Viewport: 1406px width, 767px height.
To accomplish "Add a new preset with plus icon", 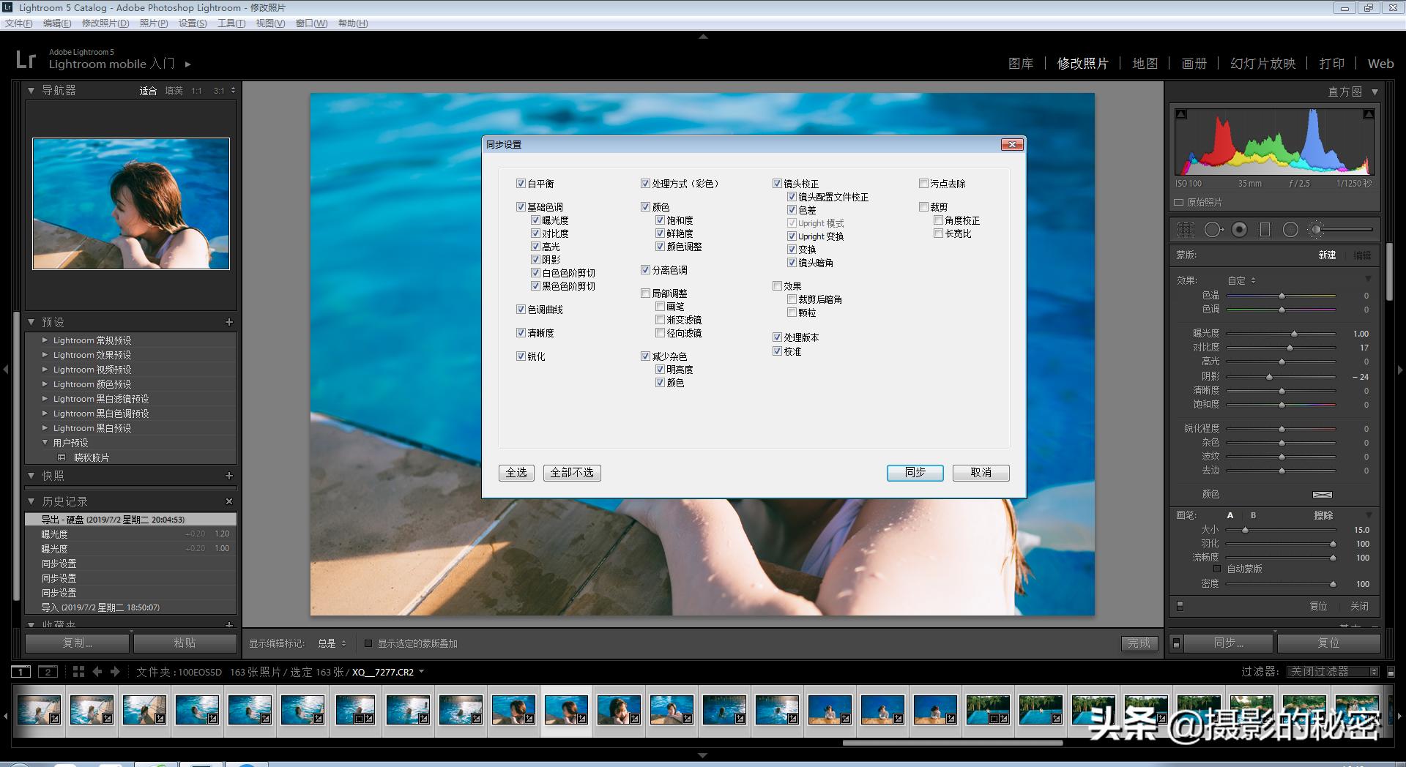I will click(229, 322).
